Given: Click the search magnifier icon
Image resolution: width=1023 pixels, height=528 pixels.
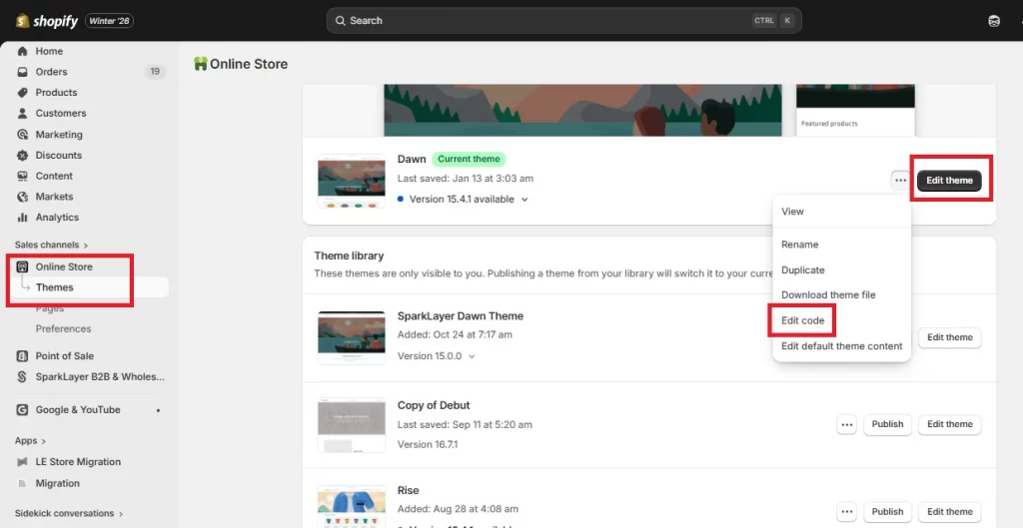Looking at the screenshot, I should click(x=340, y=21).
